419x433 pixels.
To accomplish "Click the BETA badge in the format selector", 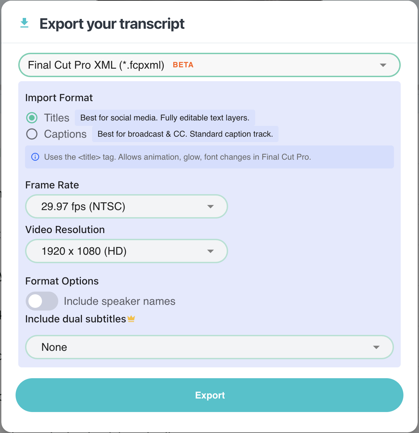I will point(183,65).
